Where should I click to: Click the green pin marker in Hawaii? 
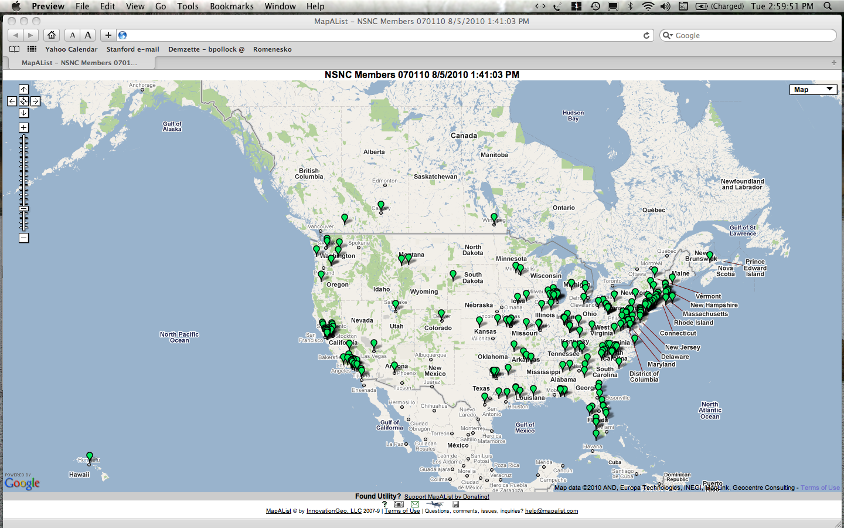tap(90, 456)
